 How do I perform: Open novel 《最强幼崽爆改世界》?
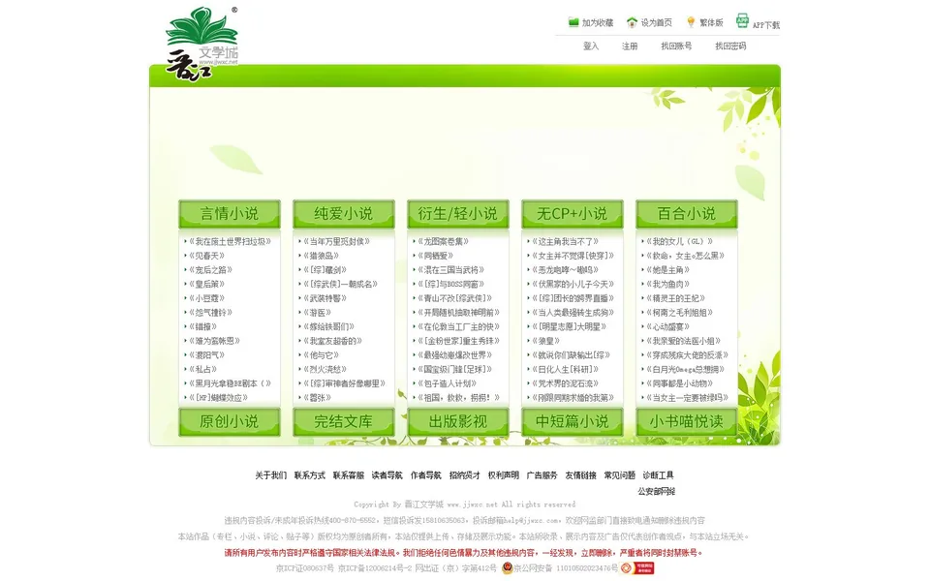pyautogui.click(x=455, y=355)
